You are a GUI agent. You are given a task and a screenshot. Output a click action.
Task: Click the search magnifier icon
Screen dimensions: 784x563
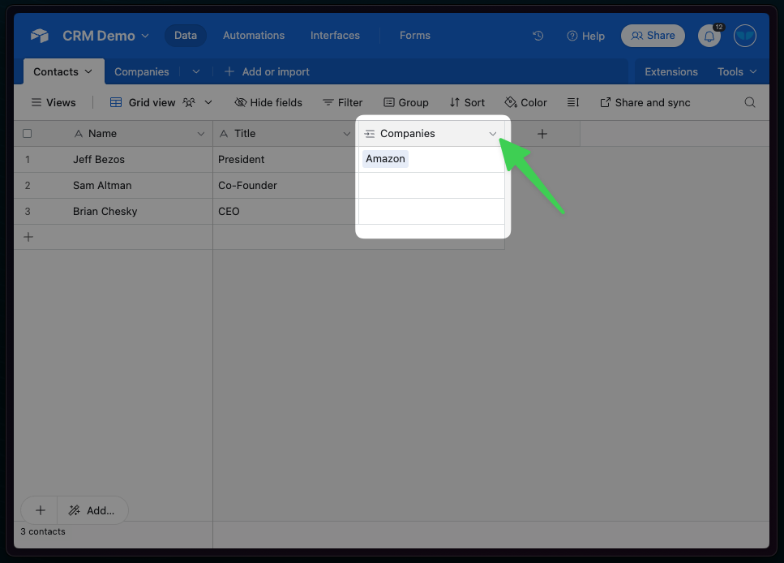click(x=749, y=102)
